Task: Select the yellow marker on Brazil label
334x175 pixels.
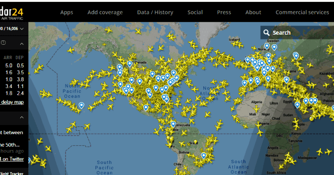Action: 195,141
